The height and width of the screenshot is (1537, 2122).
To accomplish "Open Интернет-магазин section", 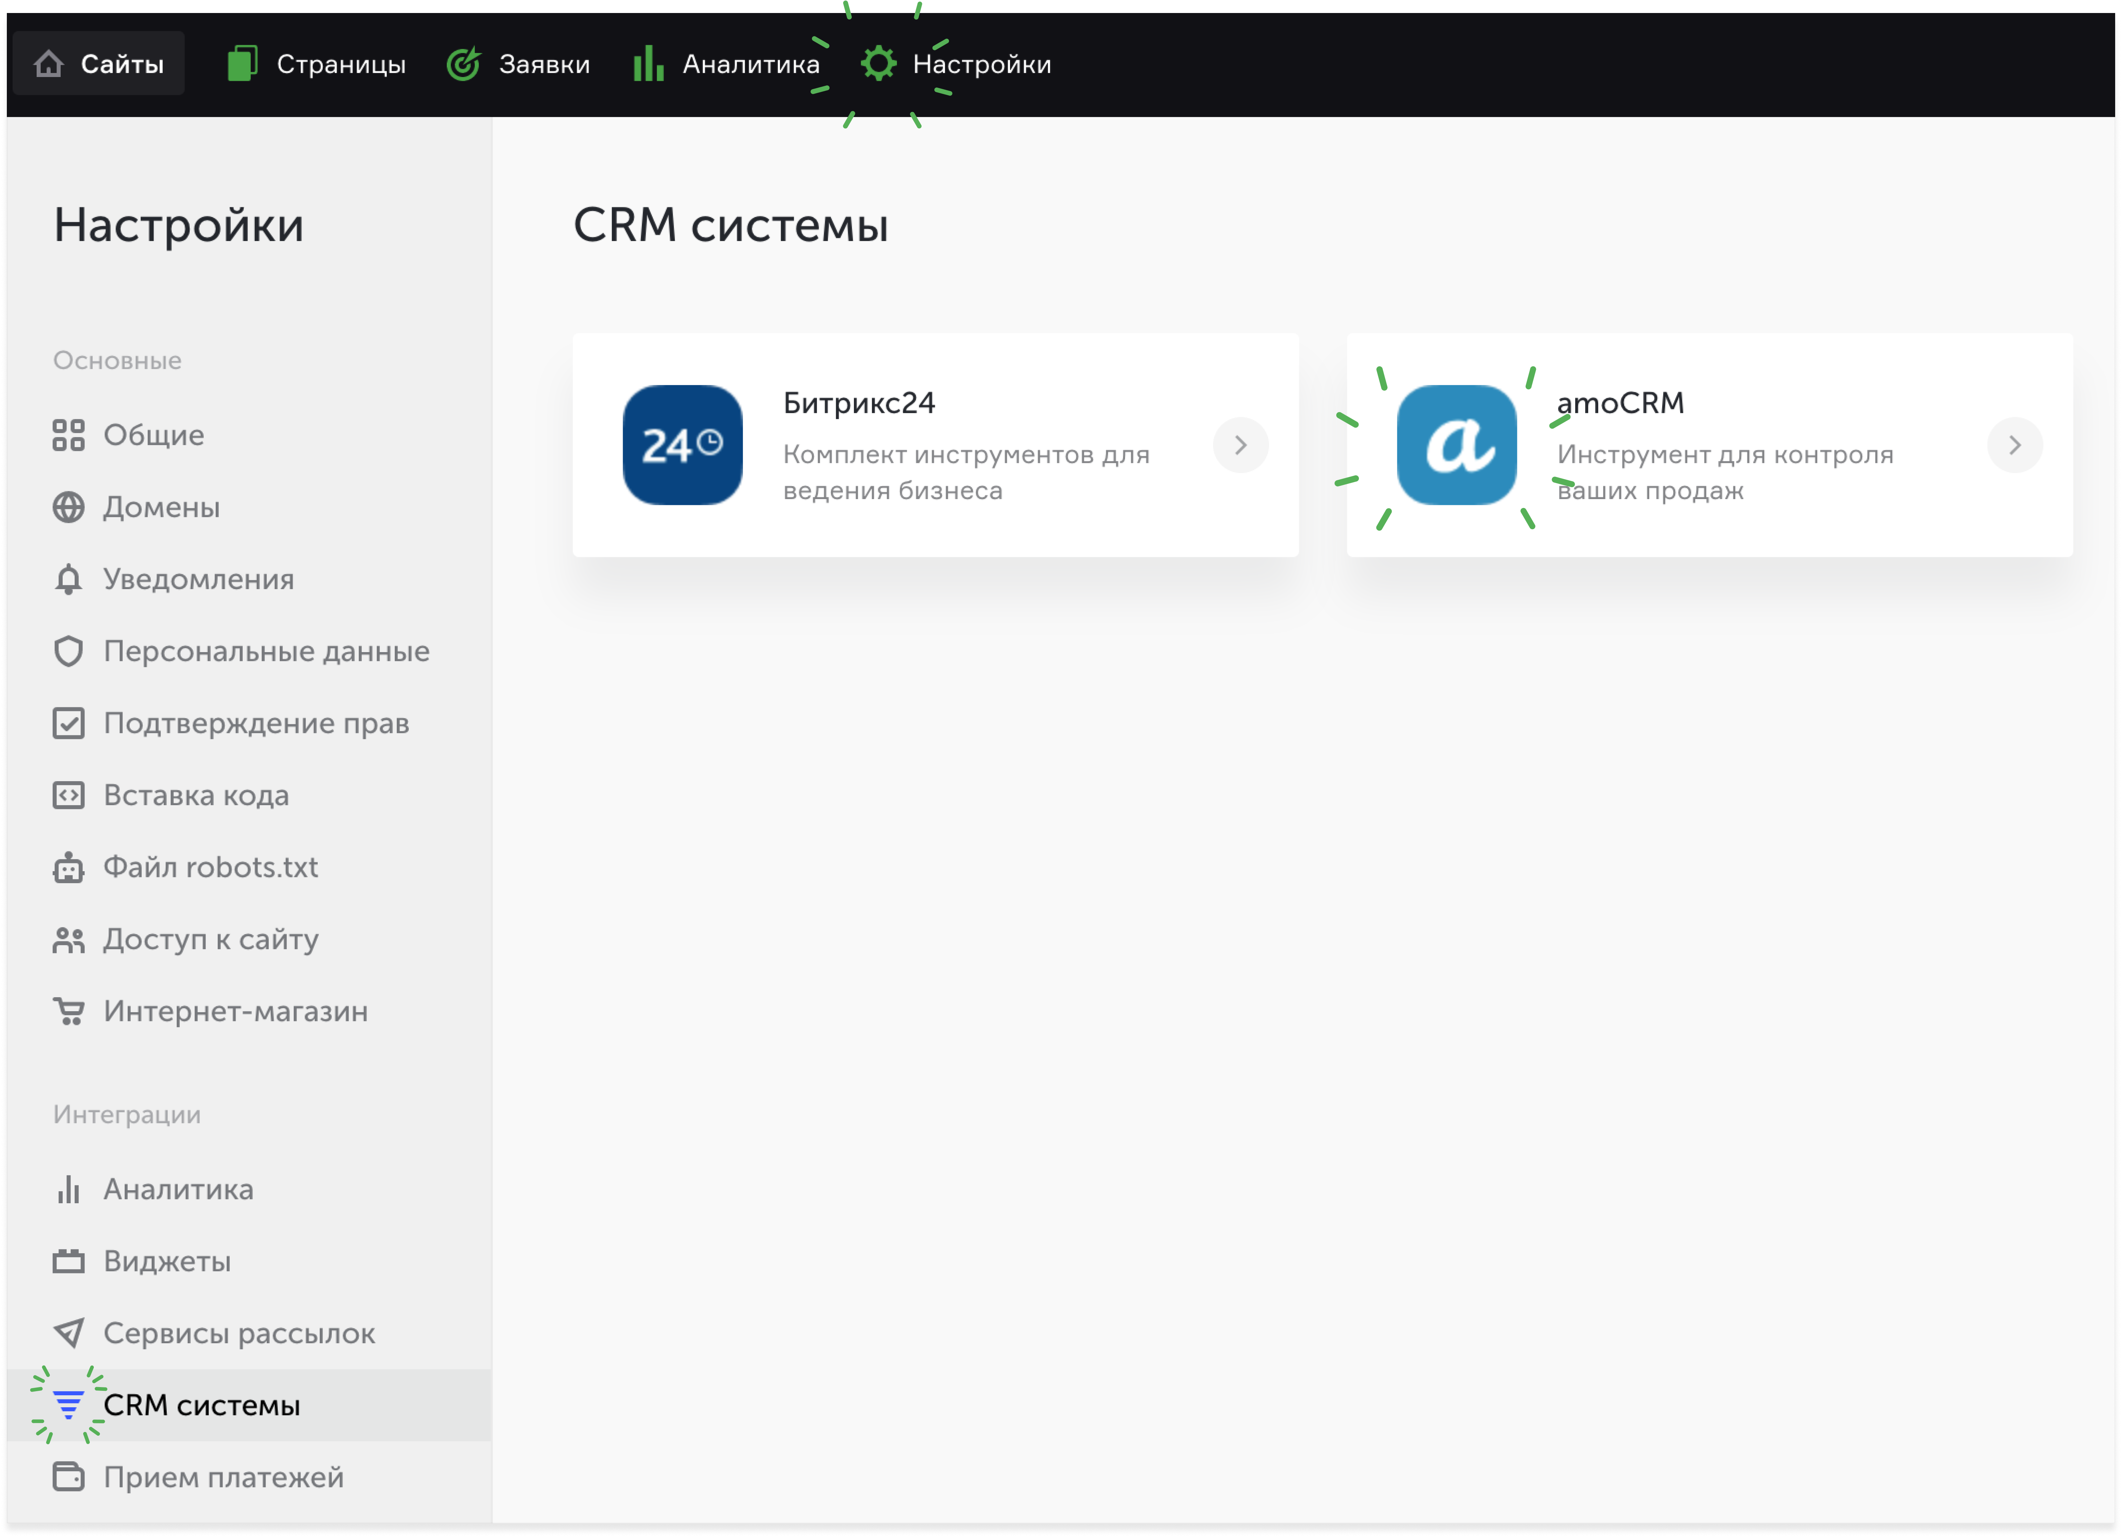I will [x=249, y=1011].
